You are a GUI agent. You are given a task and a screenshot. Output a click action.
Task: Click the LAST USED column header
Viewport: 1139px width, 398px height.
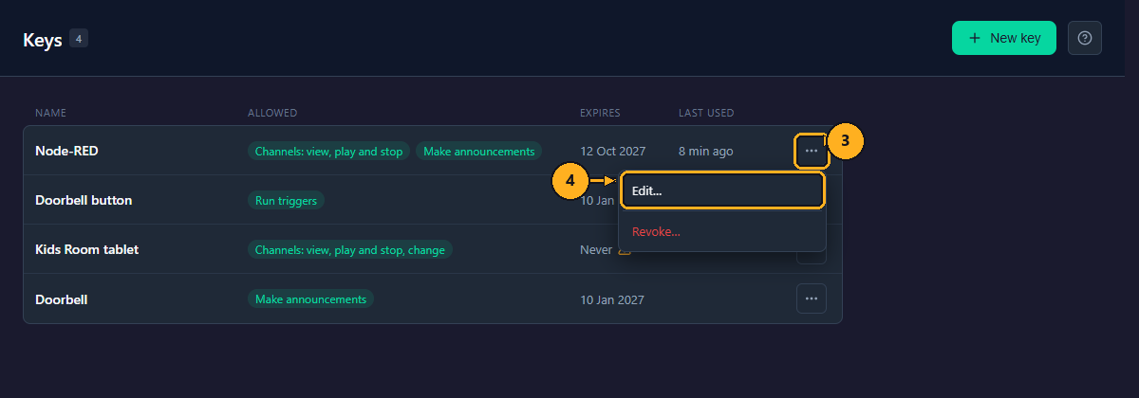pos(706,113)
